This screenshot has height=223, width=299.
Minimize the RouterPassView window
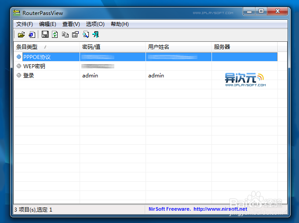pos(249,11)
